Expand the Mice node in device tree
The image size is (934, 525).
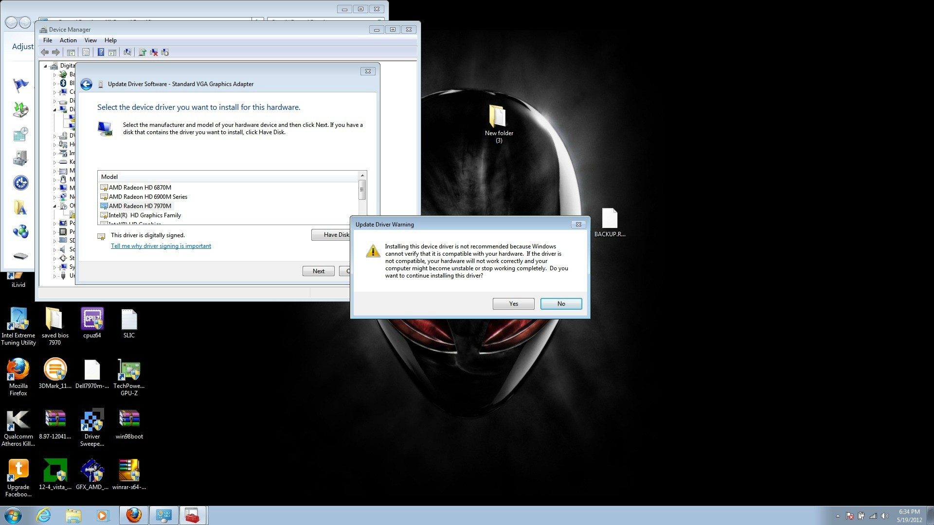pyautogui.click(x=54, y=180)
